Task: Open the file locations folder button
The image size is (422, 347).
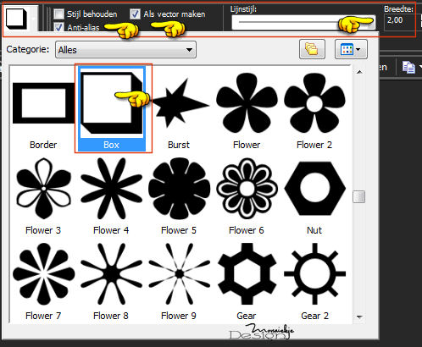Action: [x=312, y=49]
